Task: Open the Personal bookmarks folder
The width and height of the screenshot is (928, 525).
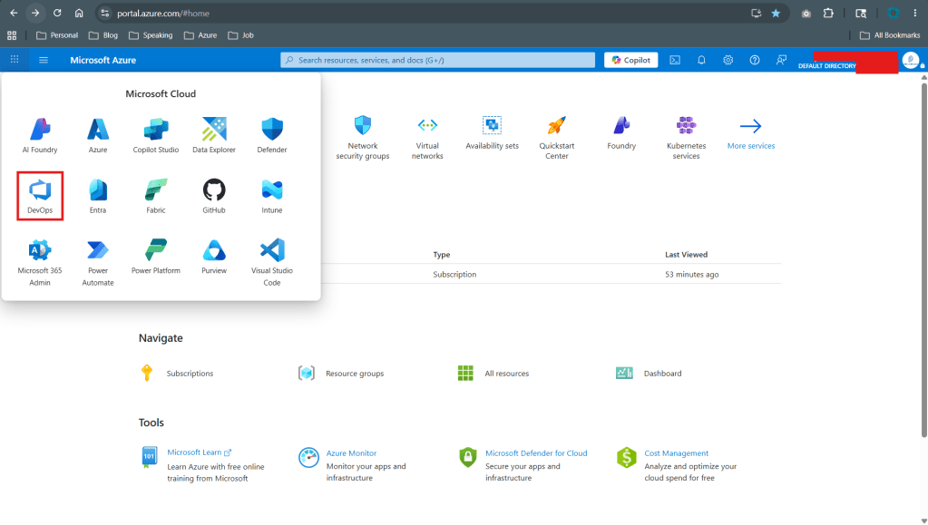Action: pos(57,35)
